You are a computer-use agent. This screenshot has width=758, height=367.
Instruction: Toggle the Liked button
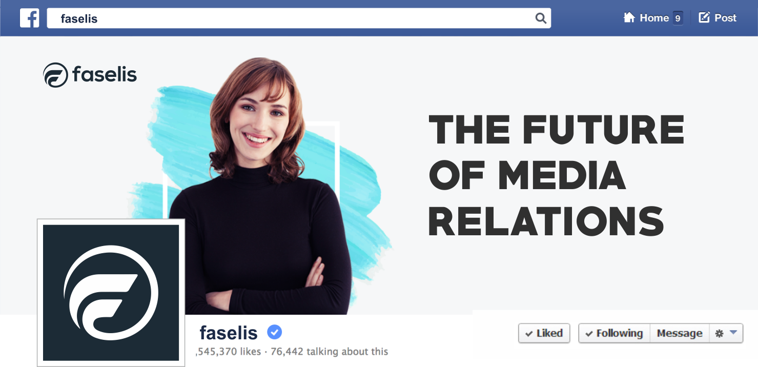[544, 333]
